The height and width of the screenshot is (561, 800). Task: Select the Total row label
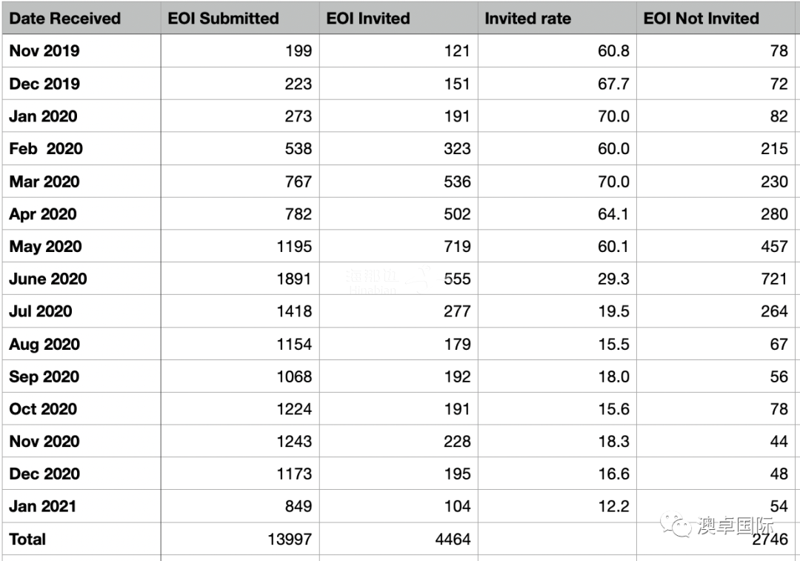[x=27, y=540]
